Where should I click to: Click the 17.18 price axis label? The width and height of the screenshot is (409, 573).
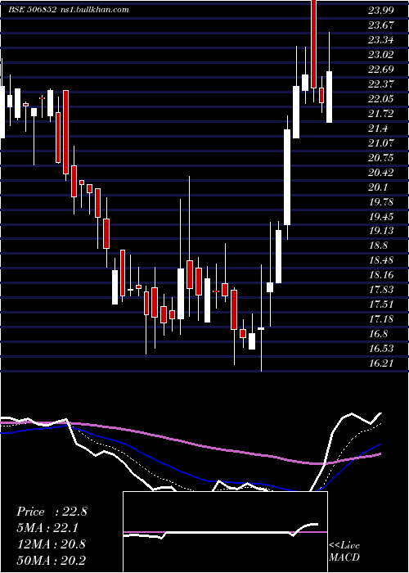tap(381, 319)
